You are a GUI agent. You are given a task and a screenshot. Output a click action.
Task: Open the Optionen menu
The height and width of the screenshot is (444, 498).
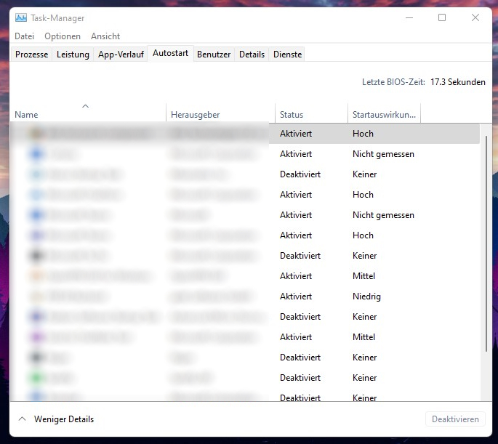pos(63,36)
